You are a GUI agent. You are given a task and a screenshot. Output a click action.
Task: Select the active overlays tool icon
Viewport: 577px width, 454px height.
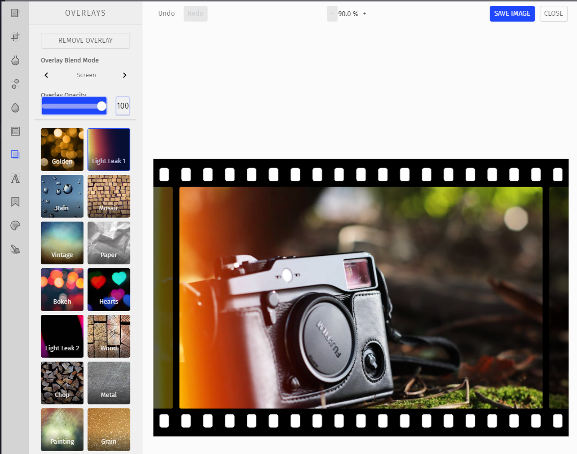click(15, 154)
